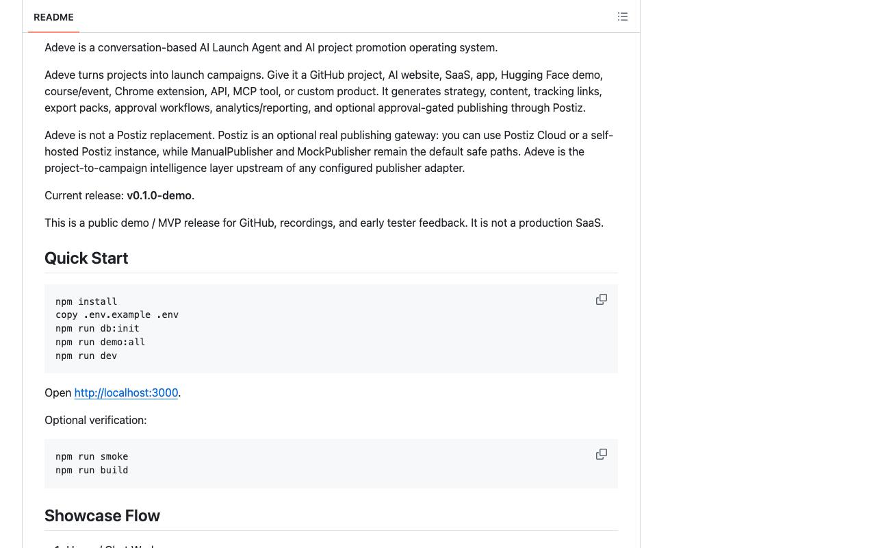Click the 'npm run dev' code line
Image resolution: width=876 pixels, height=548 pixels.
[x=86, y=356]
